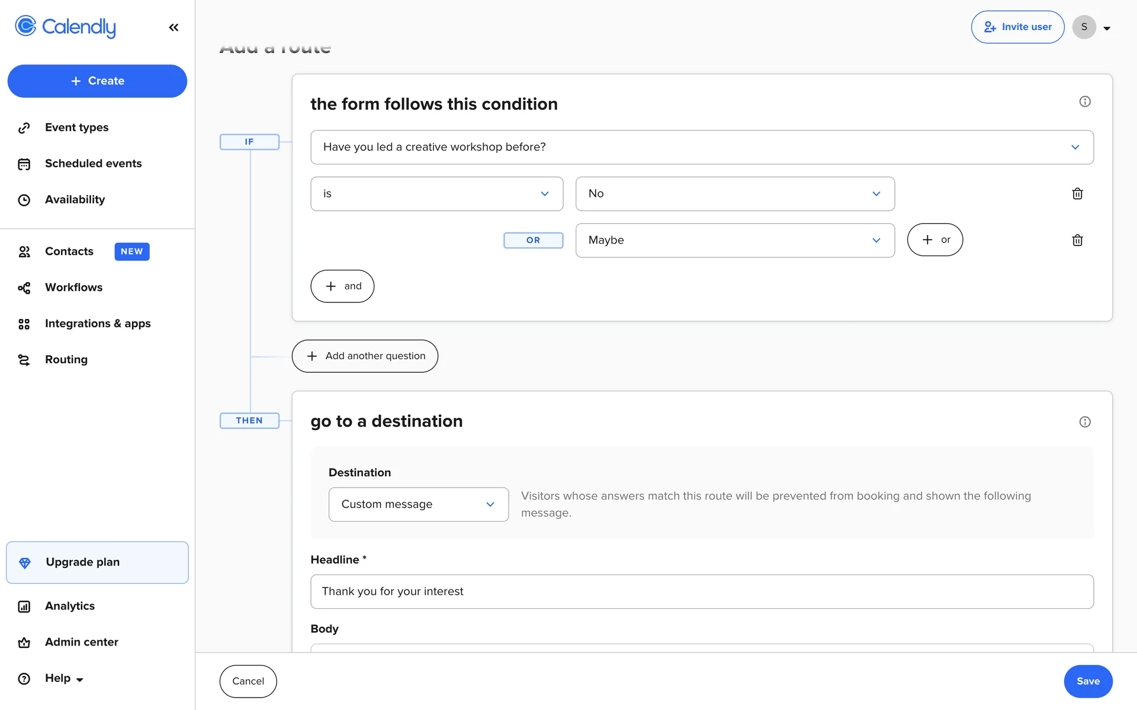The height and width of the screenshot is (710, 1137).
Task: Change the 'Maybe' answer dropdown
Action: click(734, 240)
